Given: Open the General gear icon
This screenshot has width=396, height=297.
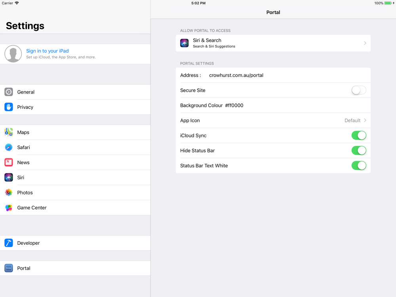Looking at the screenshot, I should pyautogui.click(x=9, y=92).
